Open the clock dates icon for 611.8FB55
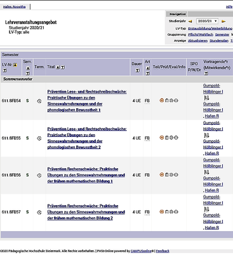233x256 pixels. (x=39, y=138)
